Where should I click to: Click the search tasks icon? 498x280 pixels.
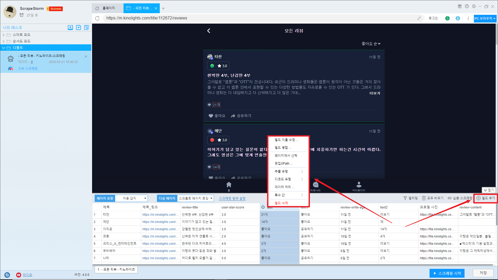coord(86,27)
